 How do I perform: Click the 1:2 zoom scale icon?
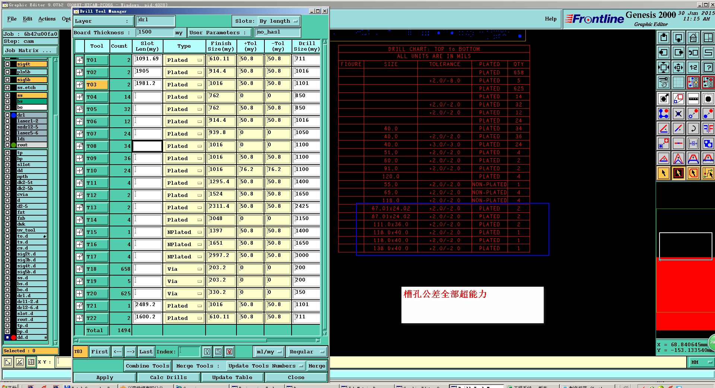pyautogui.click(x=693, y=67)
